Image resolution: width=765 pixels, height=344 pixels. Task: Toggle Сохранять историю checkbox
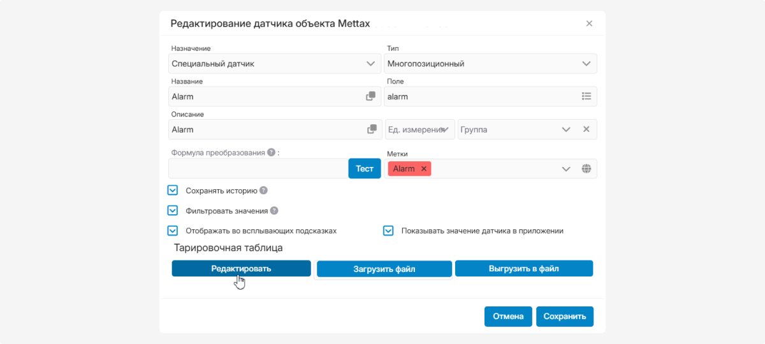tap(173, 190)
